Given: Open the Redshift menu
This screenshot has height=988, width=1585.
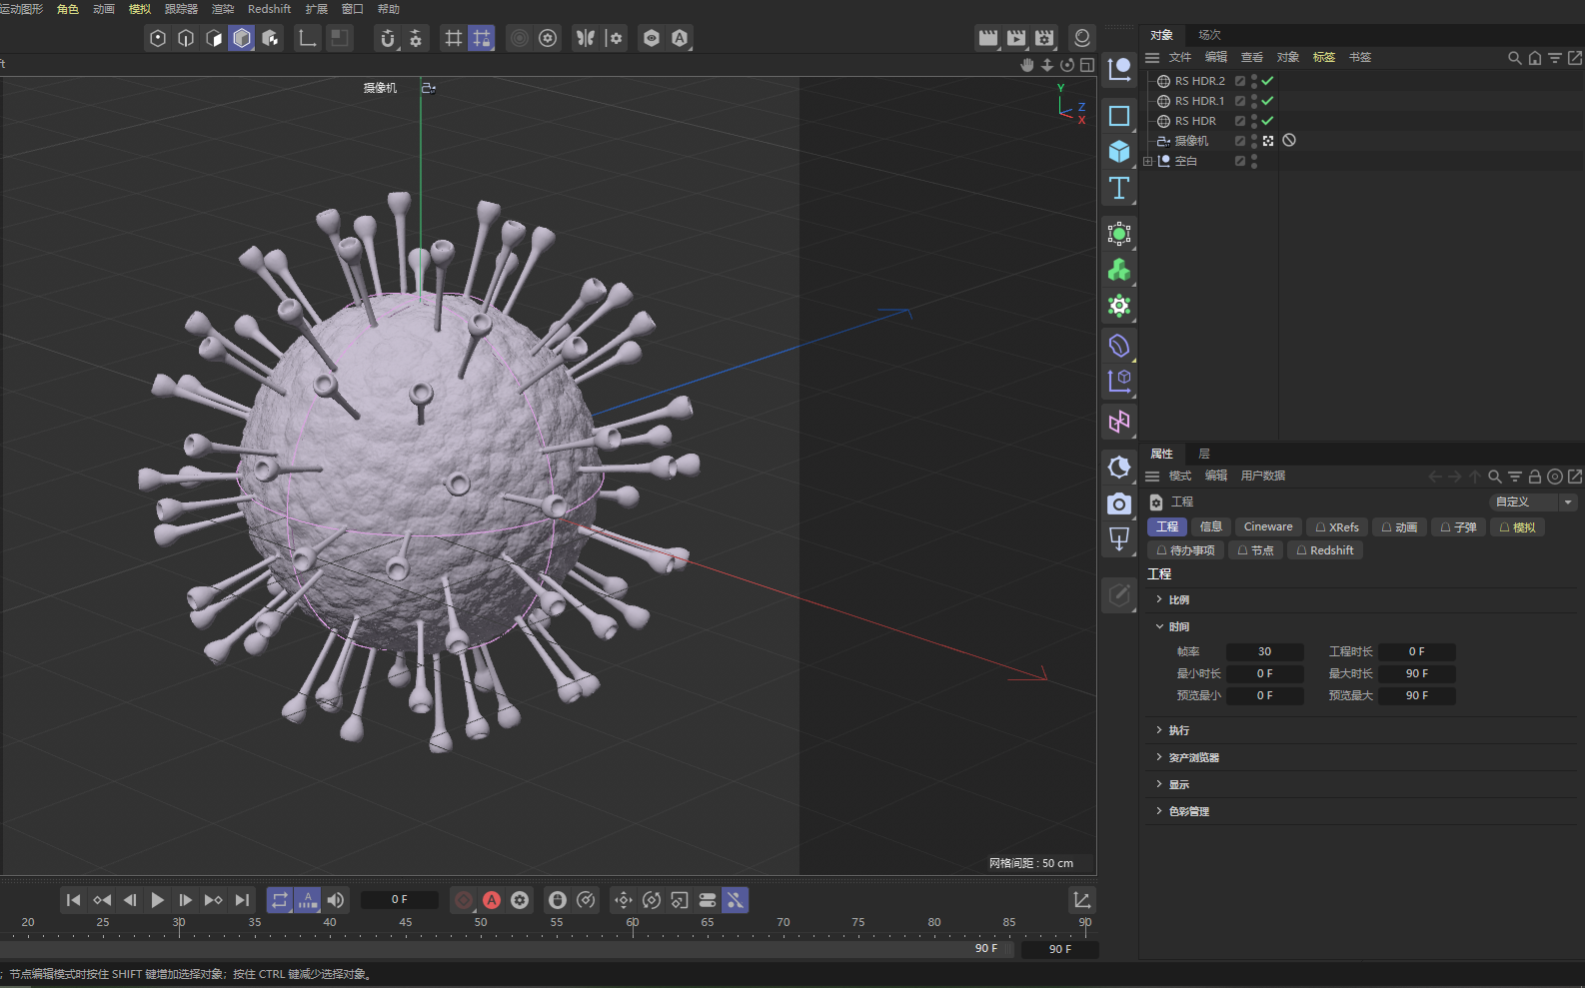Looking at the screenshot, I should pyautogui.click(x=269, y=9).
